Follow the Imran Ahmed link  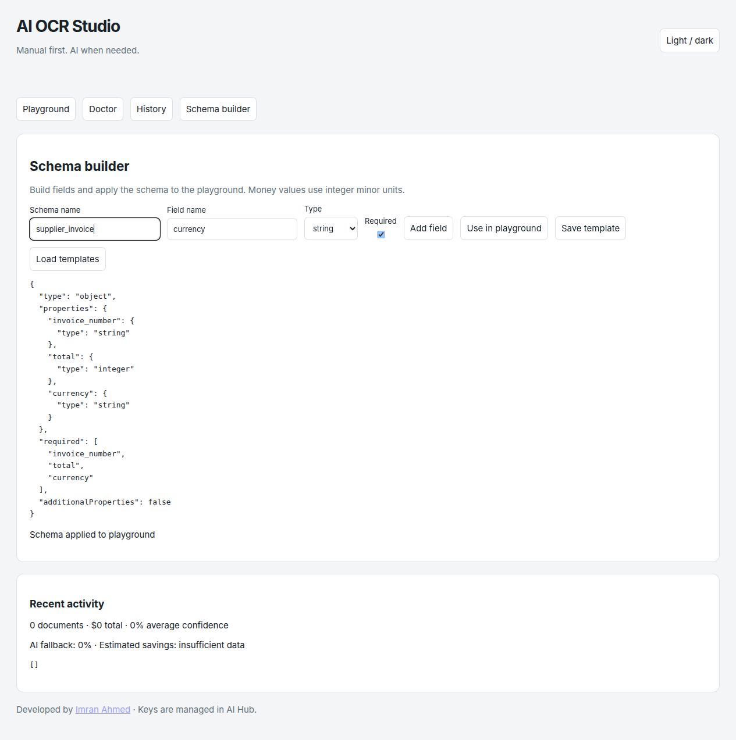click(x=103, y=710)
